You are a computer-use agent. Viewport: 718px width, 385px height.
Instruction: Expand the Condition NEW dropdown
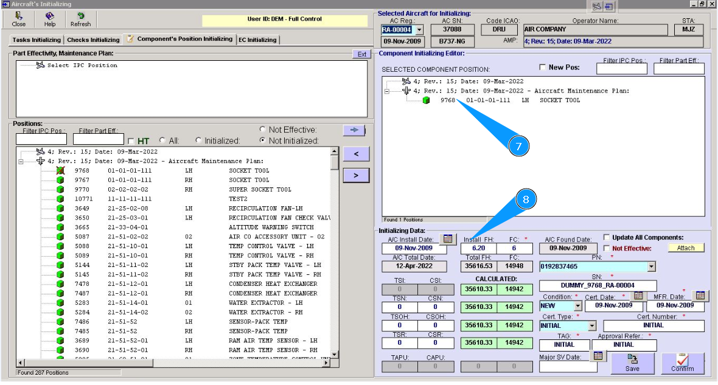coord(577,306)
